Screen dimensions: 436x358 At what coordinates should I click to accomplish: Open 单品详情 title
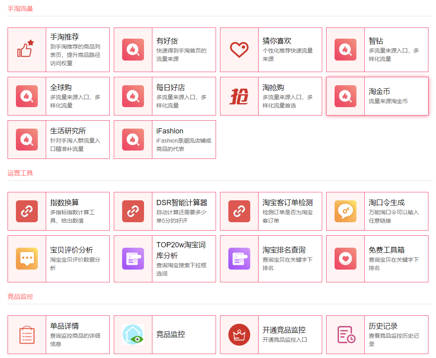[x=64, y=326]
